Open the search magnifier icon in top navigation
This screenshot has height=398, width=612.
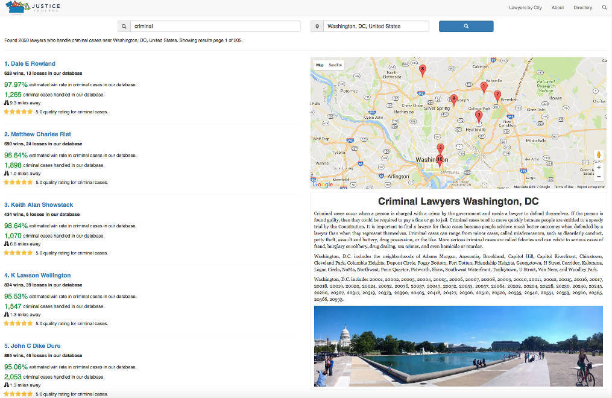click(x=605, y=7)
